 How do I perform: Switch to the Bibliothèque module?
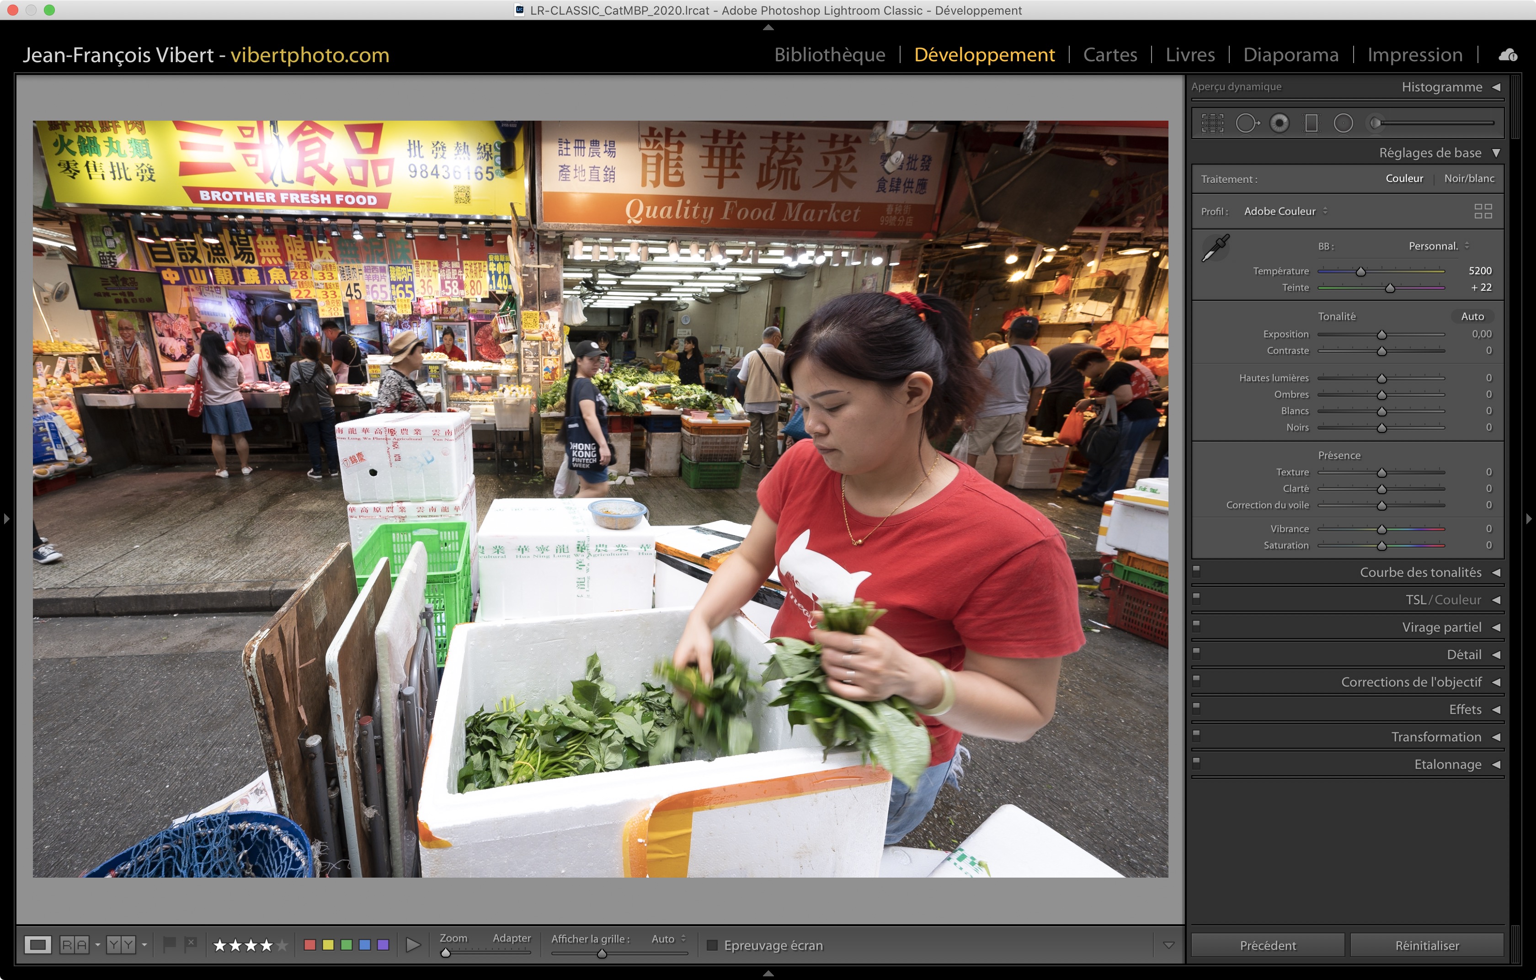tap(829, 55)
